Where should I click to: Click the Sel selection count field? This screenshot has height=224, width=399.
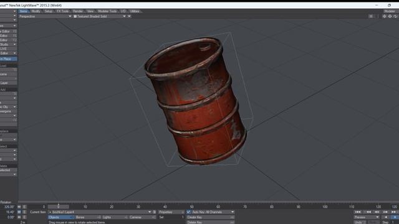coord(171,217)
